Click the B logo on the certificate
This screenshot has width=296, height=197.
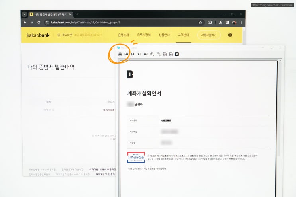(x=130, y=74)
